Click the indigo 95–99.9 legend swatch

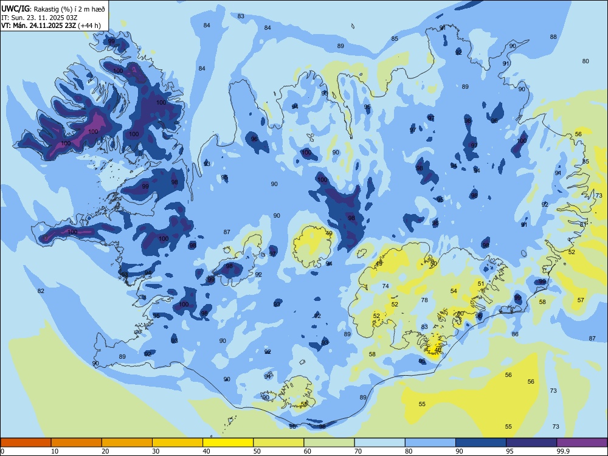tap(531, 443)
